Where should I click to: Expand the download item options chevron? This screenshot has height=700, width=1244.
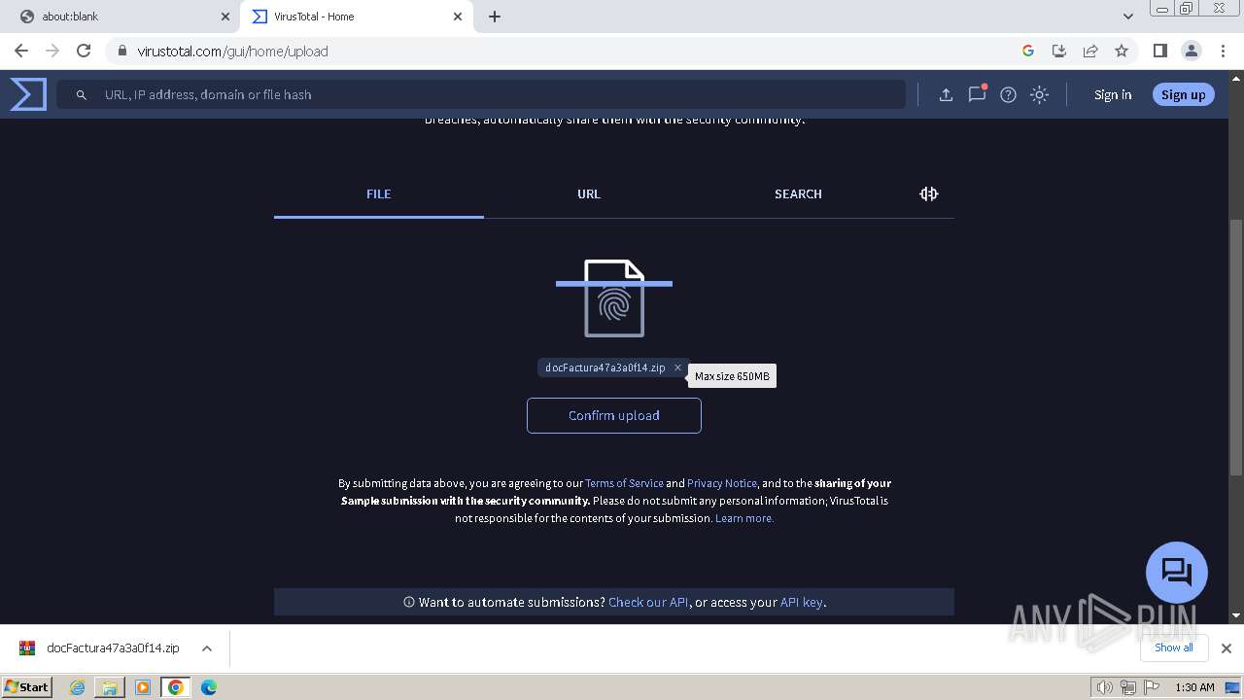[x=207, y=648]
